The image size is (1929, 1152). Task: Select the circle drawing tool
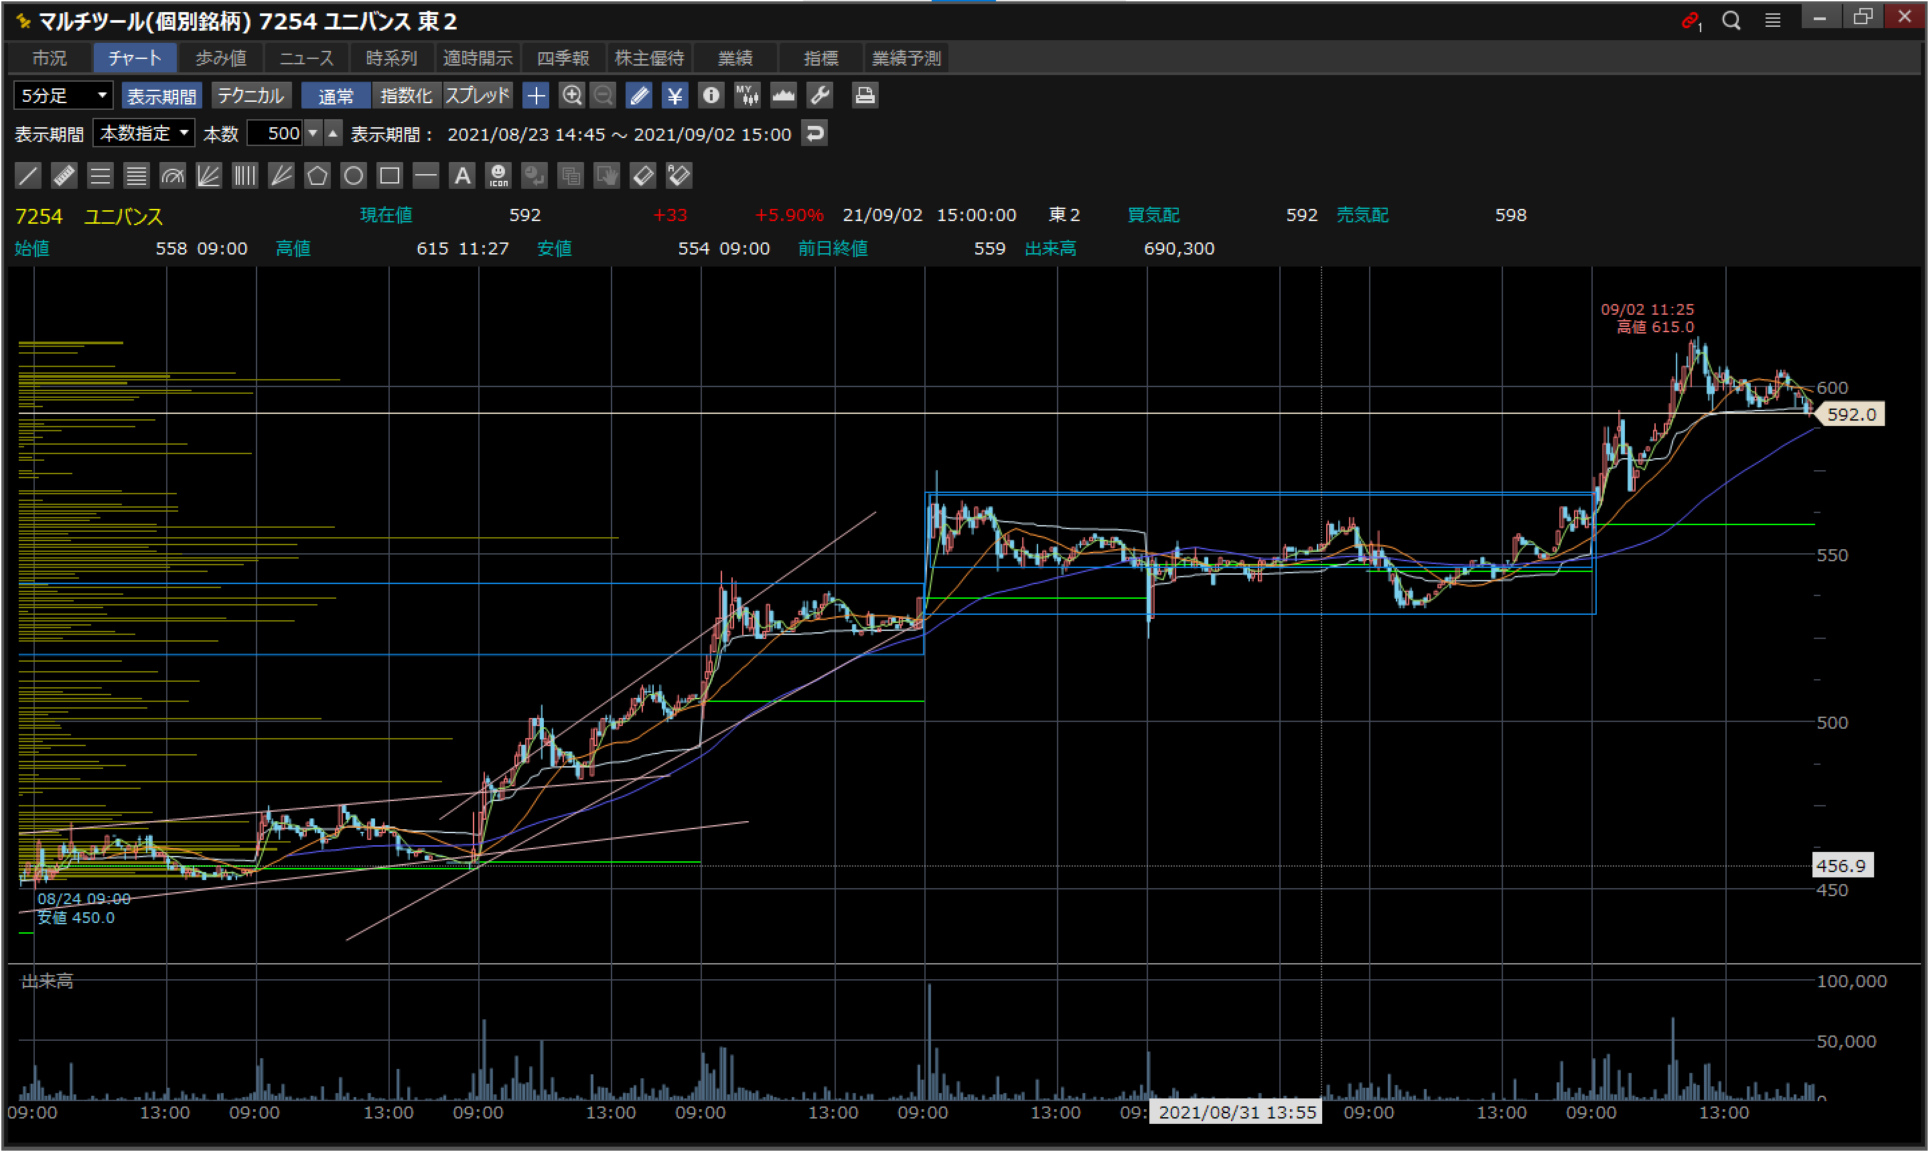pyautogui.click(x=353, y=175)
